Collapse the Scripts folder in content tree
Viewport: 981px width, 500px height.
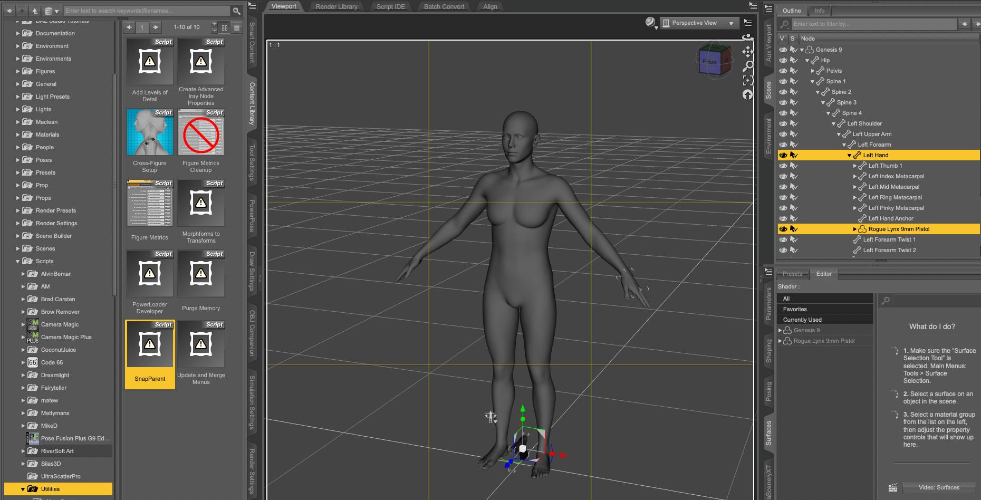point(17,262)
